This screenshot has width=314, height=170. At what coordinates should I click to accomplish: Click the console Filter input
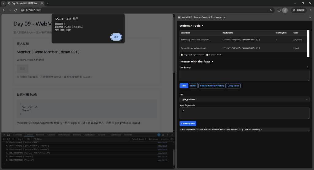(x=81, y=139)
